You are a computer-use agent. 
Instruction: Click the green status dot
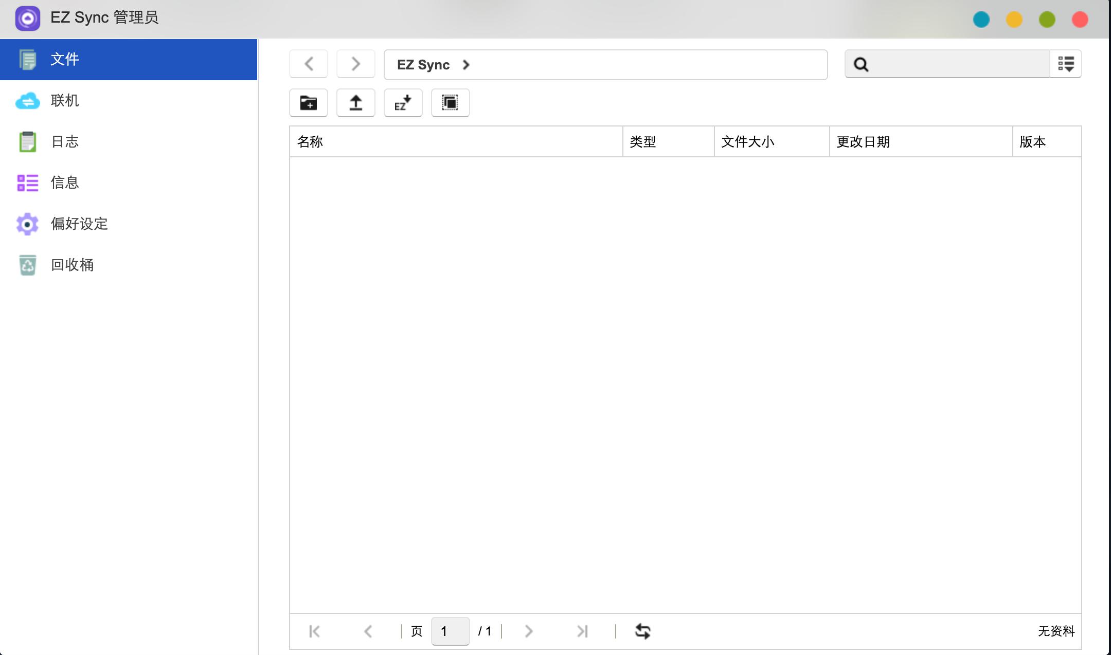[1047, 19]
